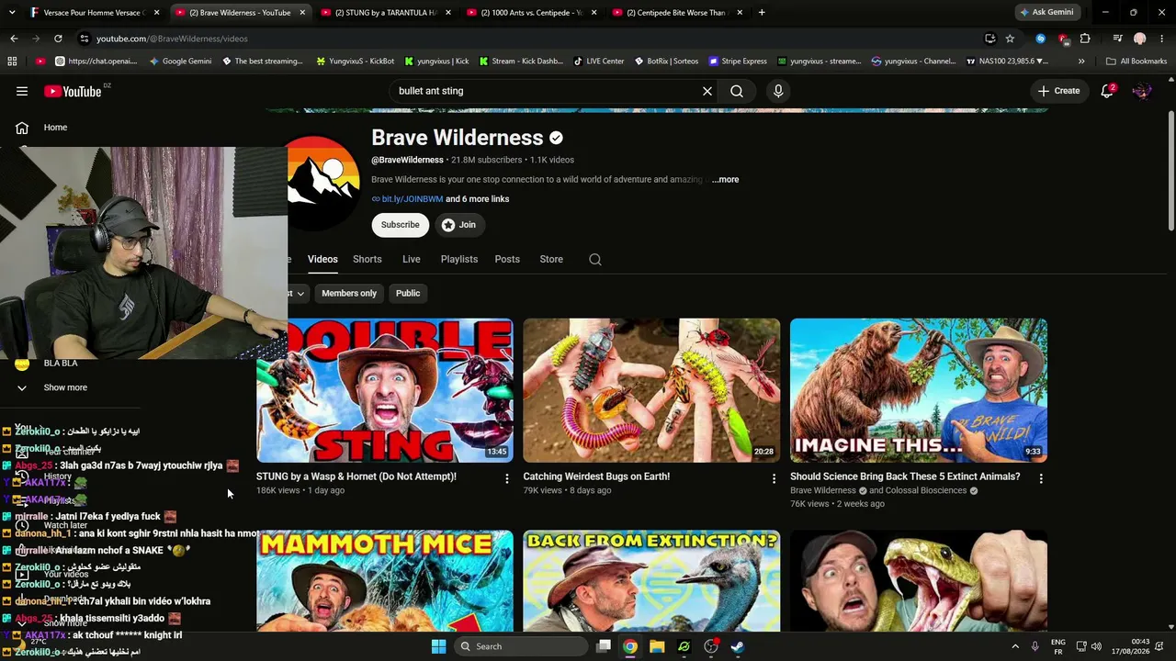Open the 'and 6 more links' list
Image resolution: width=1176 pixels, height=661 pixels.
tap(477, 199)
